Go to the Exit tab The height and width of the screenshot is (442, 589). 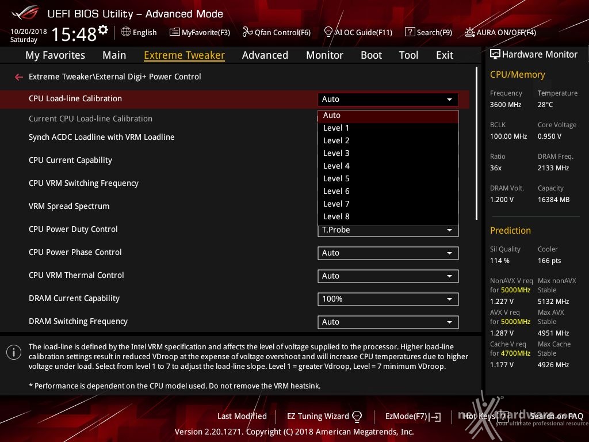[445, 55]
